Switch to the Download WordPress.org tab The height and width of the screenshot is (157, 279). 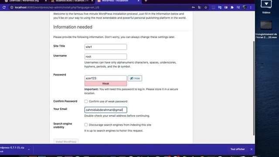24,1
